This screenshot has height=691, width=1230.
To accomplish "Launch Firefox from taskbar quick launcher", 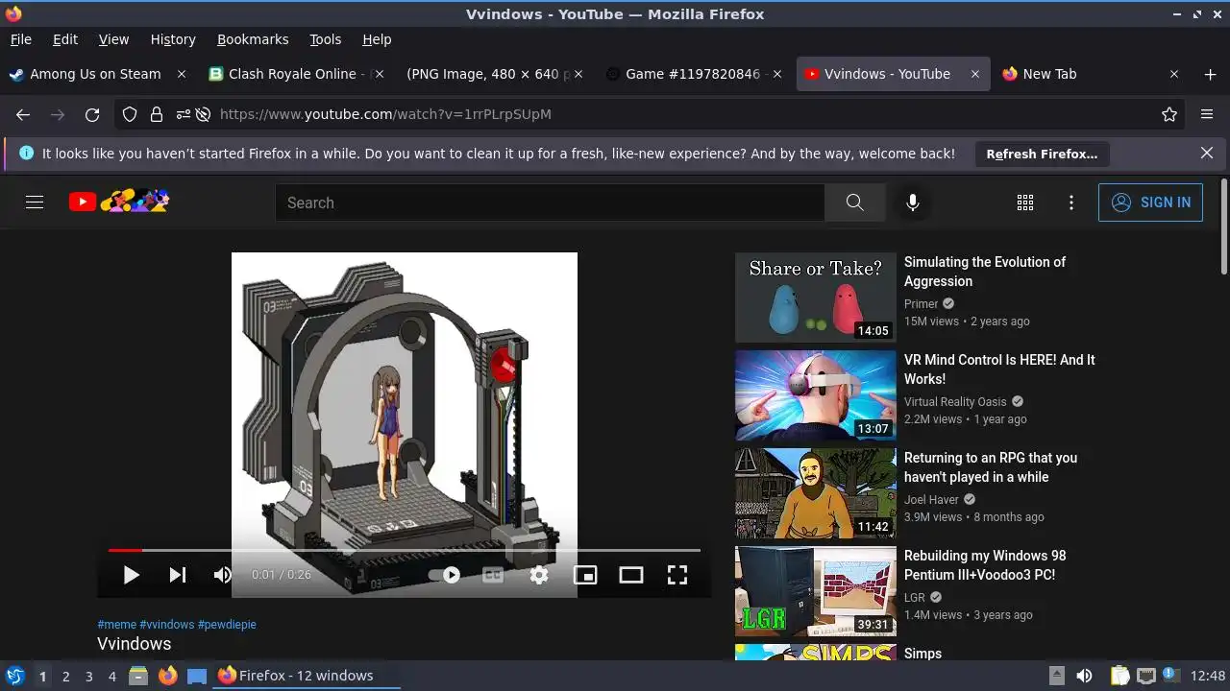I will click(x=168, y=676).
